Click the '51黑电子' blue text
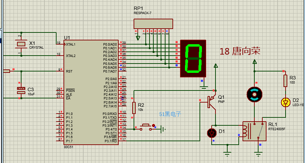305x163 pixels. coord(170,114)
